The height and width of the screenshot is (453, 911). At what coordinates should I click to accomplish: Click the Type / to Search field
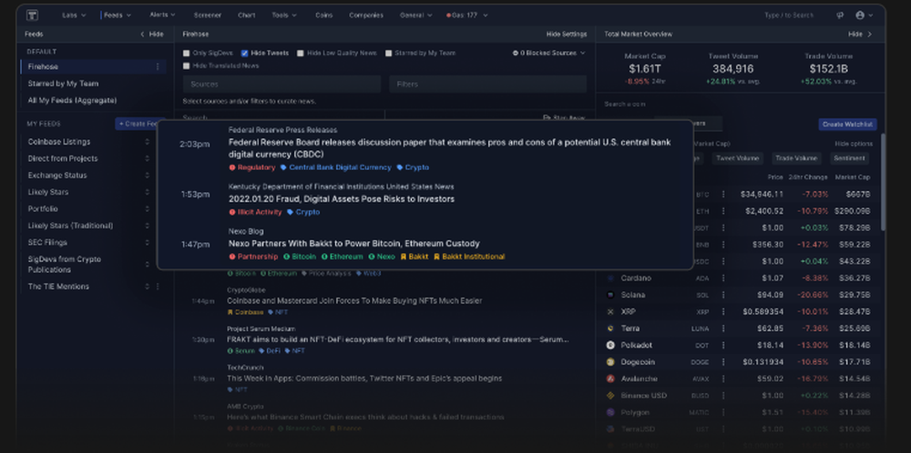tap(789, 15)
